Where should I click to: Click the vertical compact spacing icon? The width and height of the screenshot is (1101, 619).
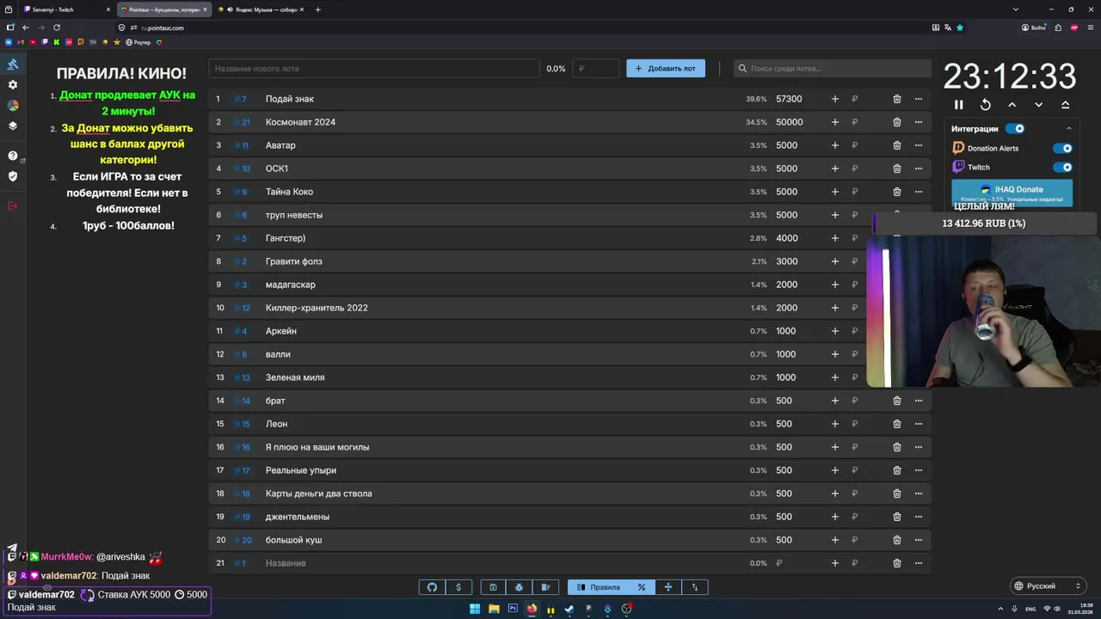click(x=668, y=587)
